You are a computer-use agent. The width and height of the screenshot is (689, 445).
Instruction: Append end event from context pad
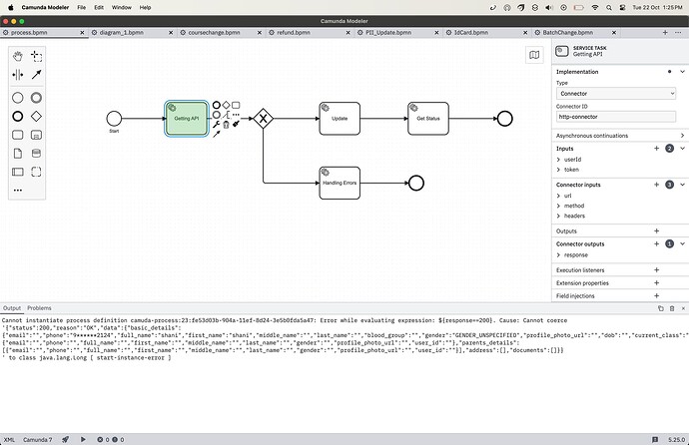(x=217, y=105)
